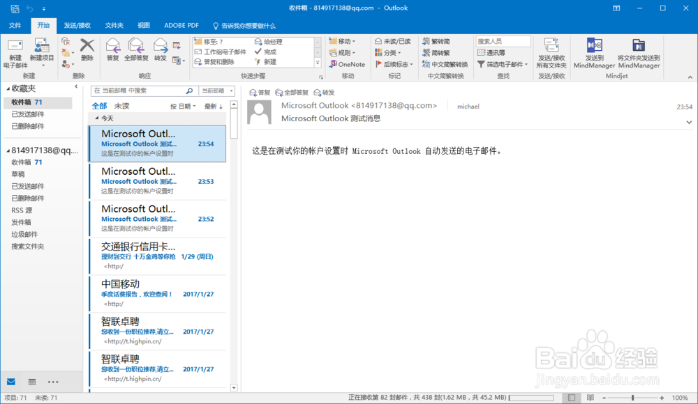Flag the message with 后续标志
This screenshot has height=404, width=698.
(x=394, y=65)
